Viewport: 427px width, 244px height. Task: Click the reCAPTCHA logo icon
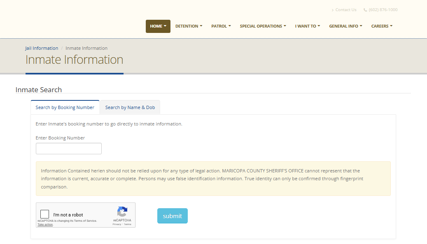122,212
